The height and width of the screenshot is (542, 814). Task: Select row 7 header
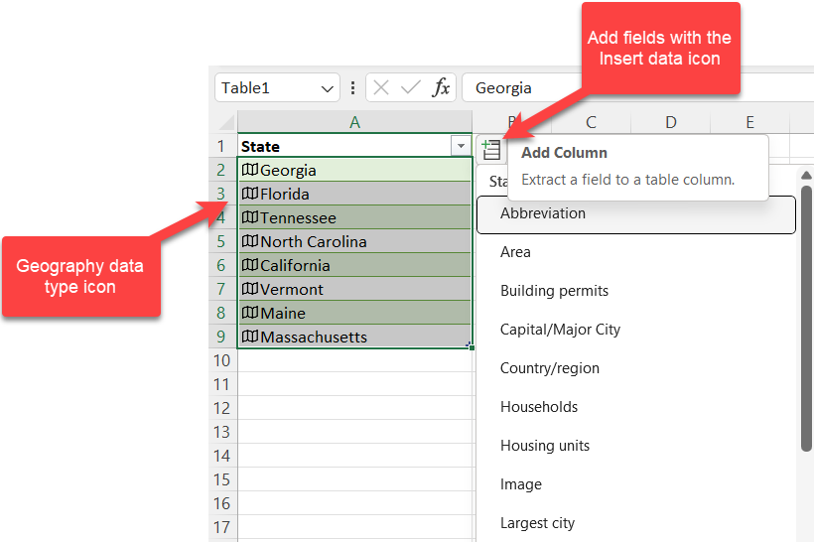[x=222, y=289]
